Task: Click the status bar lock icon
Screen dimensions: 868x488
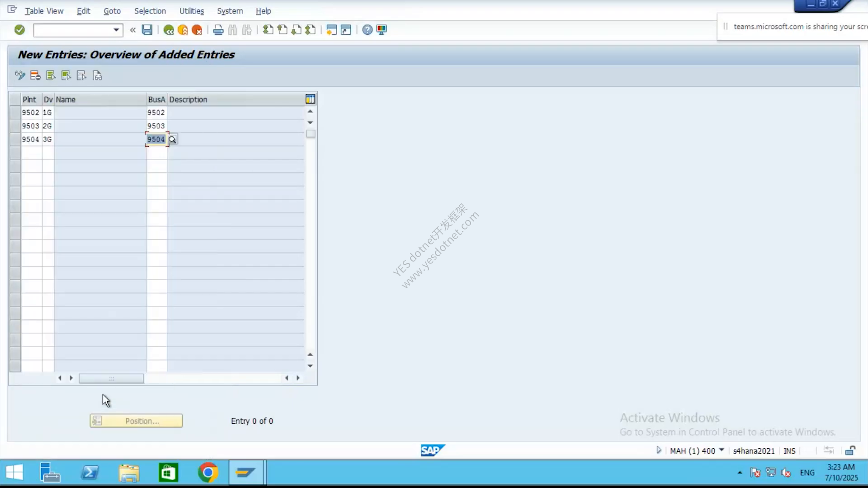Action: pos(850,450)
